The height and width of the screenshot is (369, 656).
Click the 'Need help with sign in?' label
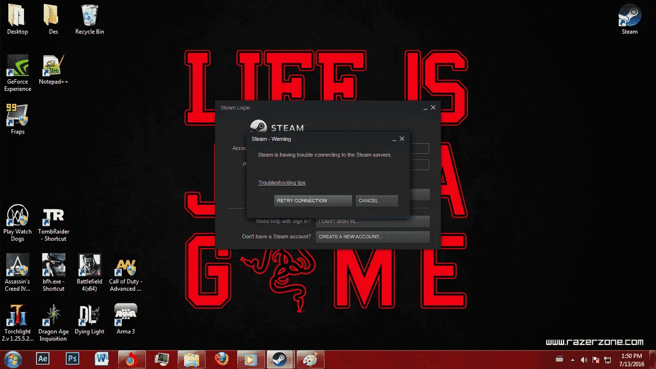coord(284,221)
